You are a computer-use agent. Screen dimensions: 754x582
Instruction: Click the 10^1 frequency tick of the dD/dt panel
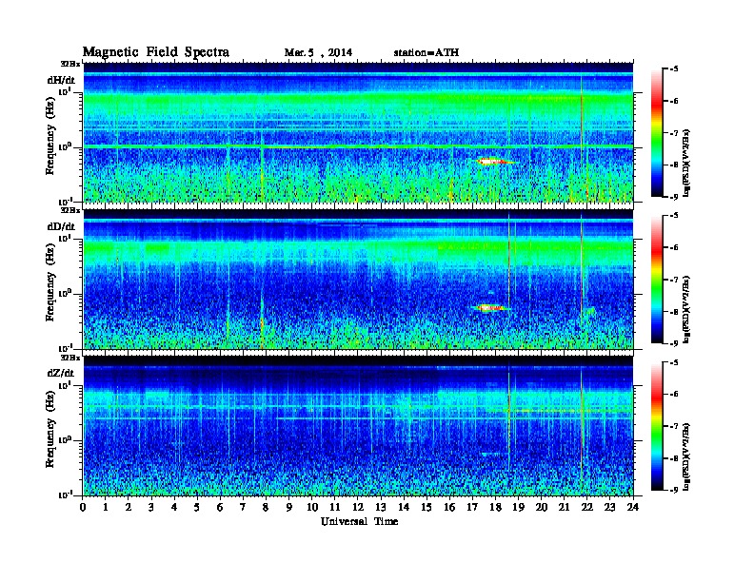pyautogui.click(x=65, y=239)
